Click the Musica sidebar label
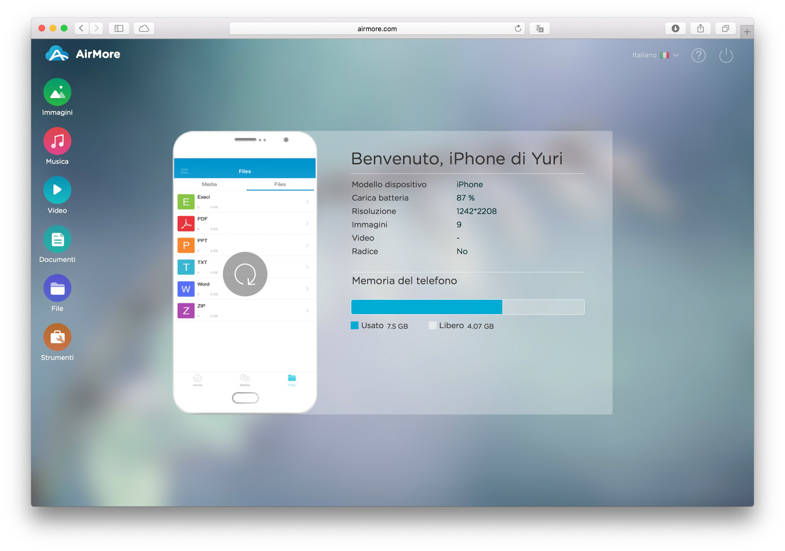The height and width of the screenshot is (551, 785). pyautogui.click(x=57, y=161)
